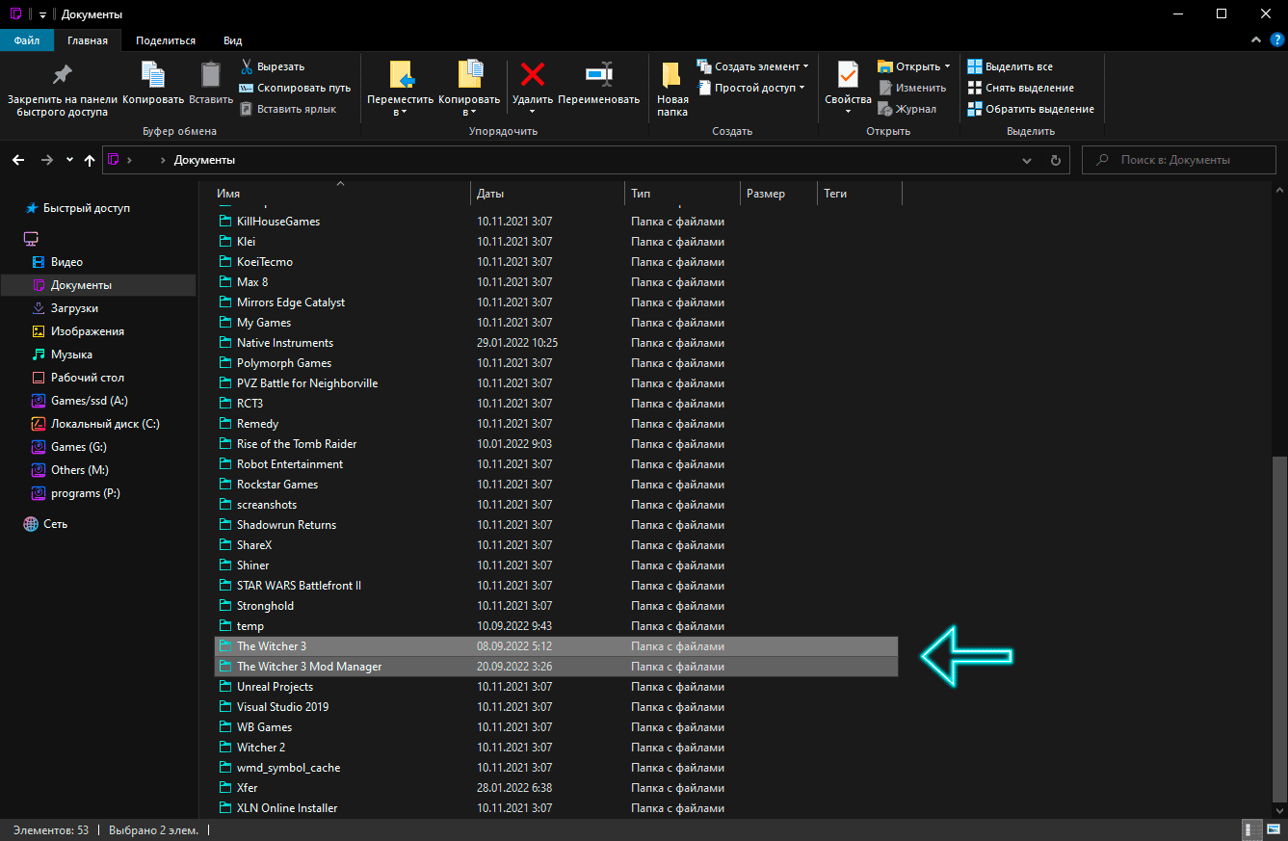Viewport: 1288px width, 841px height.
Task: Sort by the Теги column header
Action: (859, 194)
